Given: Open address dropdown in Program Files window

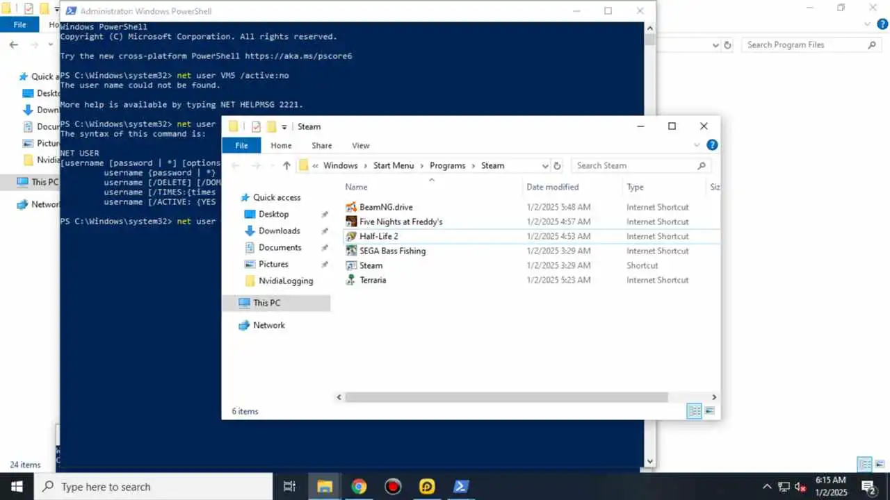Looking at the screenshot, I should tap(716, 45).
